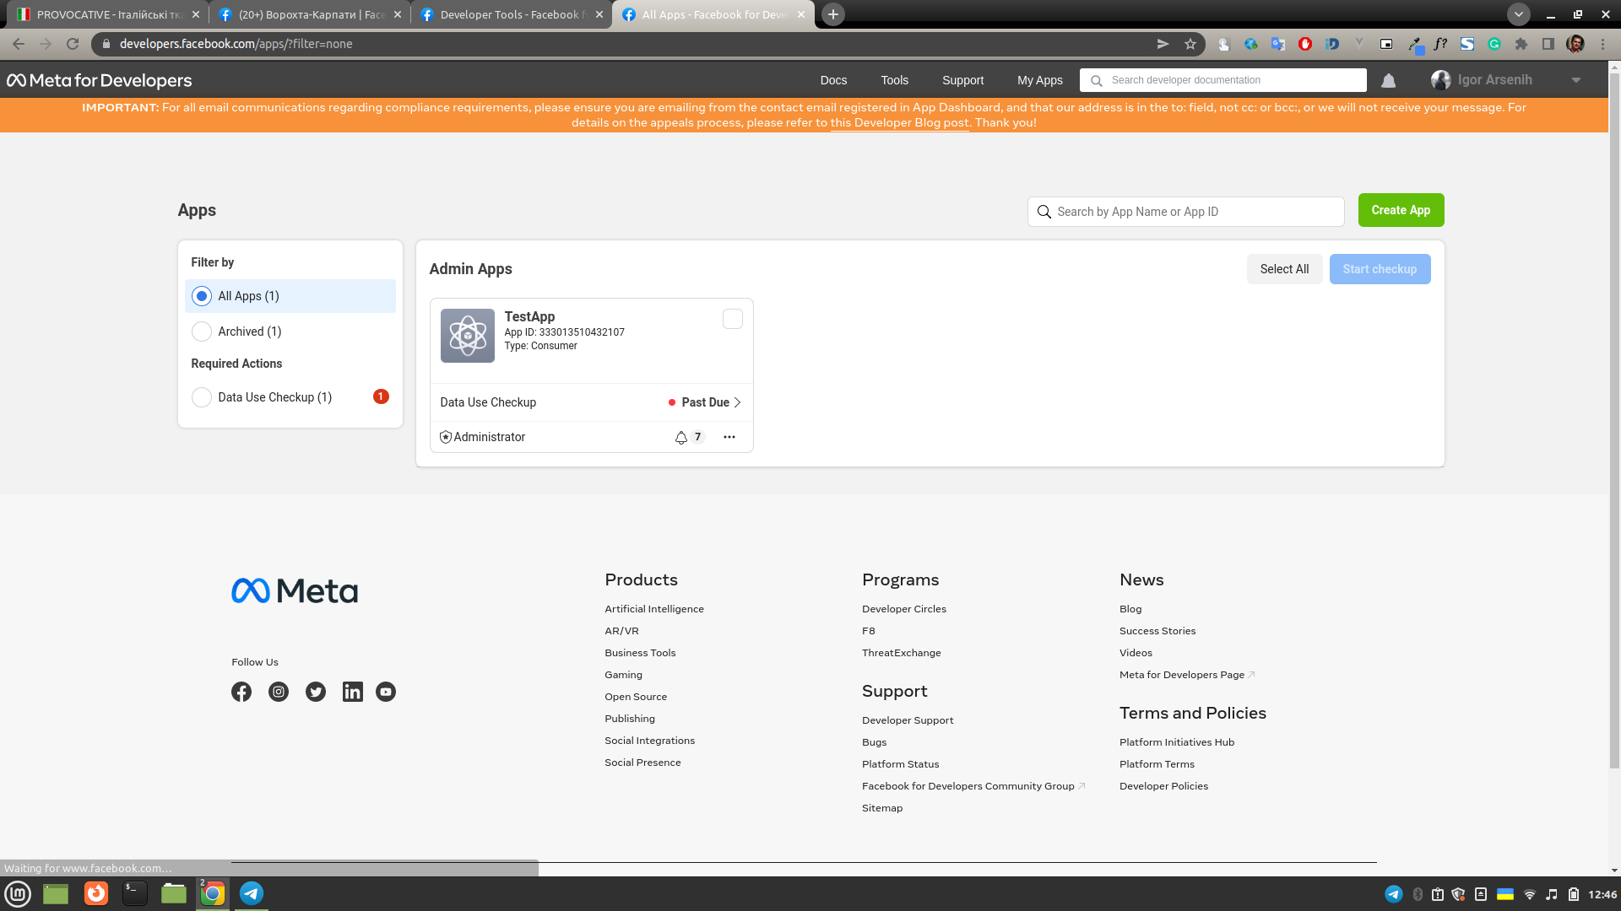The width and height of the screenshot is (1621, 911).
Task: Open the Developer Policies footer link
Action: [x=1163, y=786]
